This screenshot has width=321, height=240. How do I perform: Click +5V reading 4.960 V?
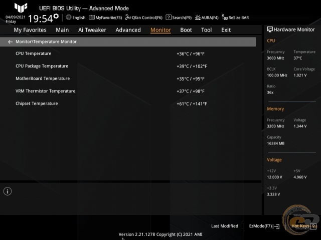[x=300, y=177]
